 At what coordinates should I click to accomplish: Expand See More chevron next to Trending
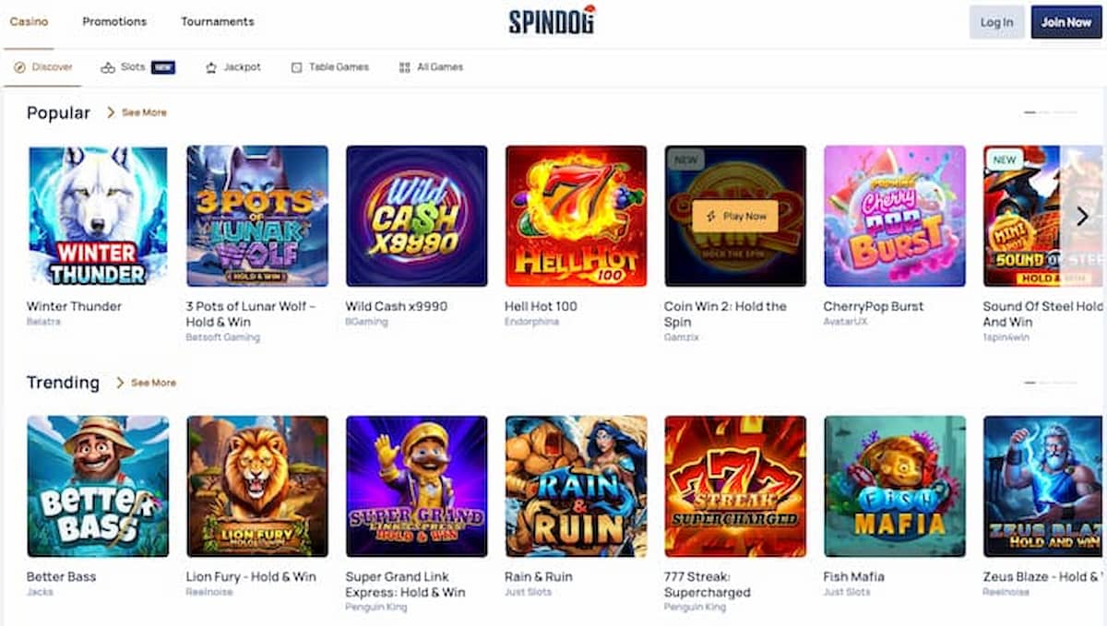pyautogui.click(x=120, y=383)
